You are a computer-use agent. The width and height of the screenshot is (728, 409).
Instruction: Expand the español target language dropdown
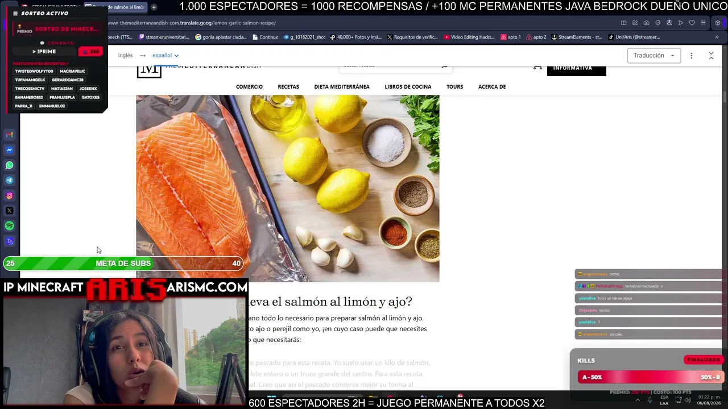tap(166, 56)
